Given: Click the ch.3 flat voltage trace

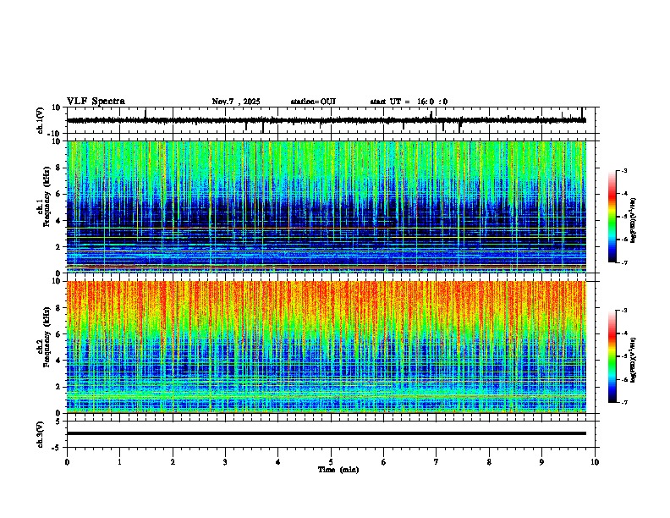Looking at the screenshot, I should [x=327, y=433].
